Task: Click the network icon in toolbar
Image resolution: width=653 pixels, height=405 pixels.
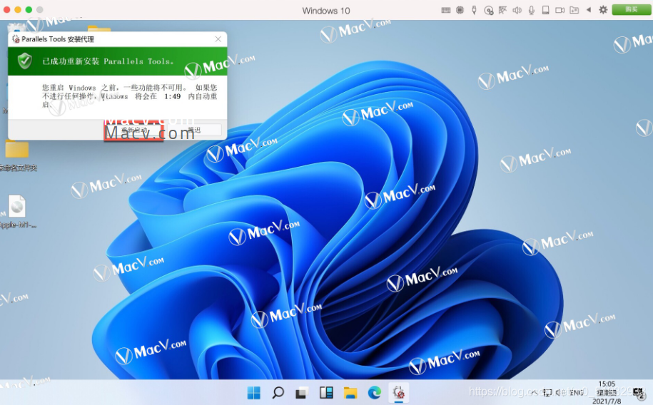Action: pyautogui.click(x=502, y=10)
